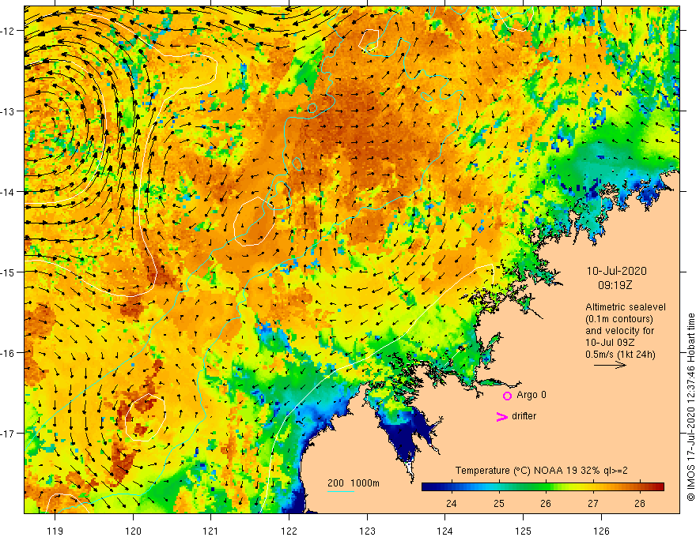Click the '200 1000m' depth label

[x=354, y=483]
